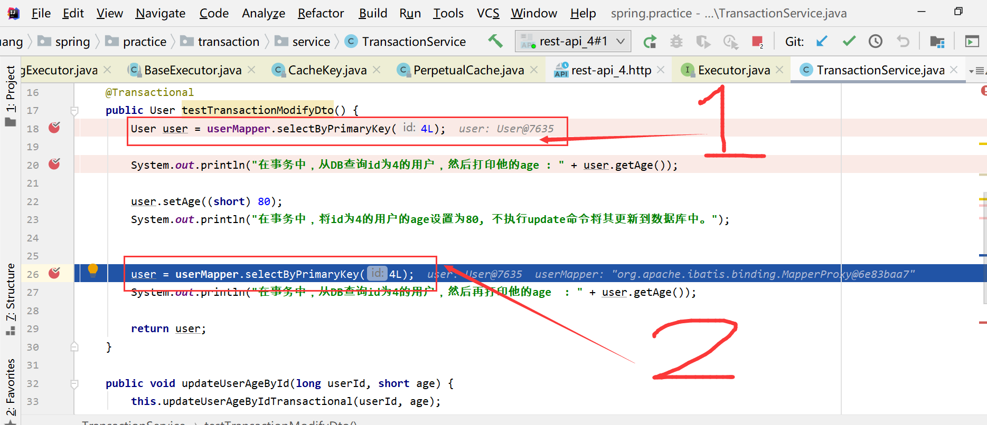
Task: Open the Navigate menu
Action: (x=161, y=13)
